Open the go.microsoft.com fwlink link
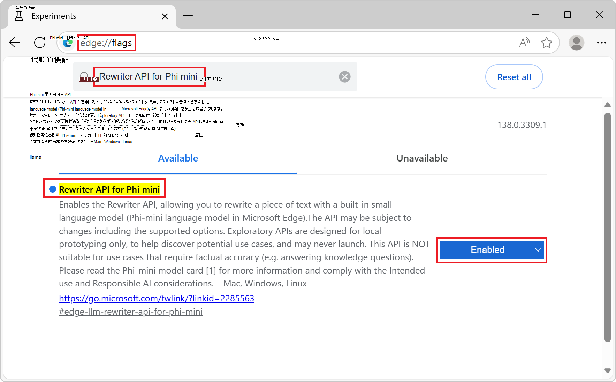This screenshot has height=382, width=616. click(x=157, y=298)
